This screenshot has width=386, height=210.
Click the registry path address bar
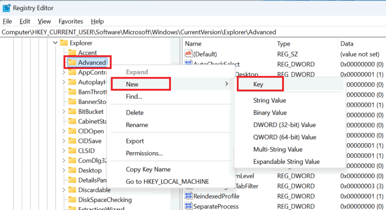pos(193,32)
